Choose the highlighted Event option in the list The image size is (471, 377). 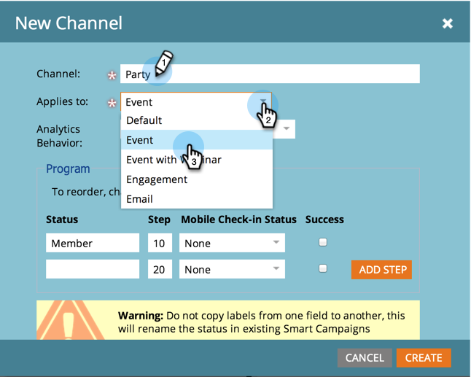point(196,140)
